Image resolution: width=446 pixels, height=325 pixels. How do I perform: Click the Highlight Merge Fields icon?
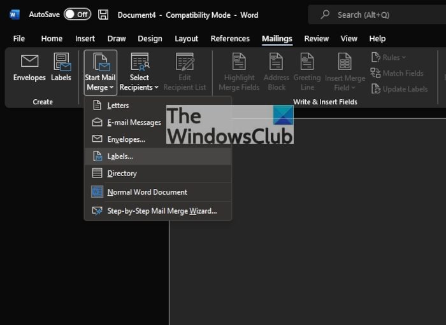click(239, 61)
